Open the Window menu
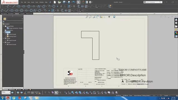Screen dimensions: 178x100 (x=41, y=2)
